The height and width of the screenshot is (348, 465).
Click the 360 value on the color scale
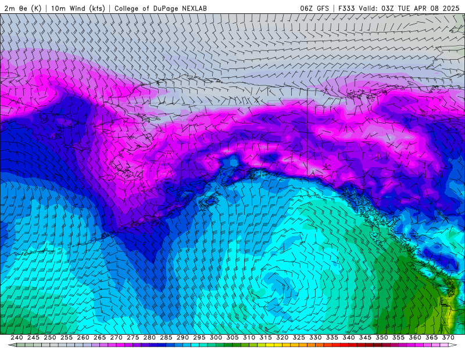tap(415, 338)
